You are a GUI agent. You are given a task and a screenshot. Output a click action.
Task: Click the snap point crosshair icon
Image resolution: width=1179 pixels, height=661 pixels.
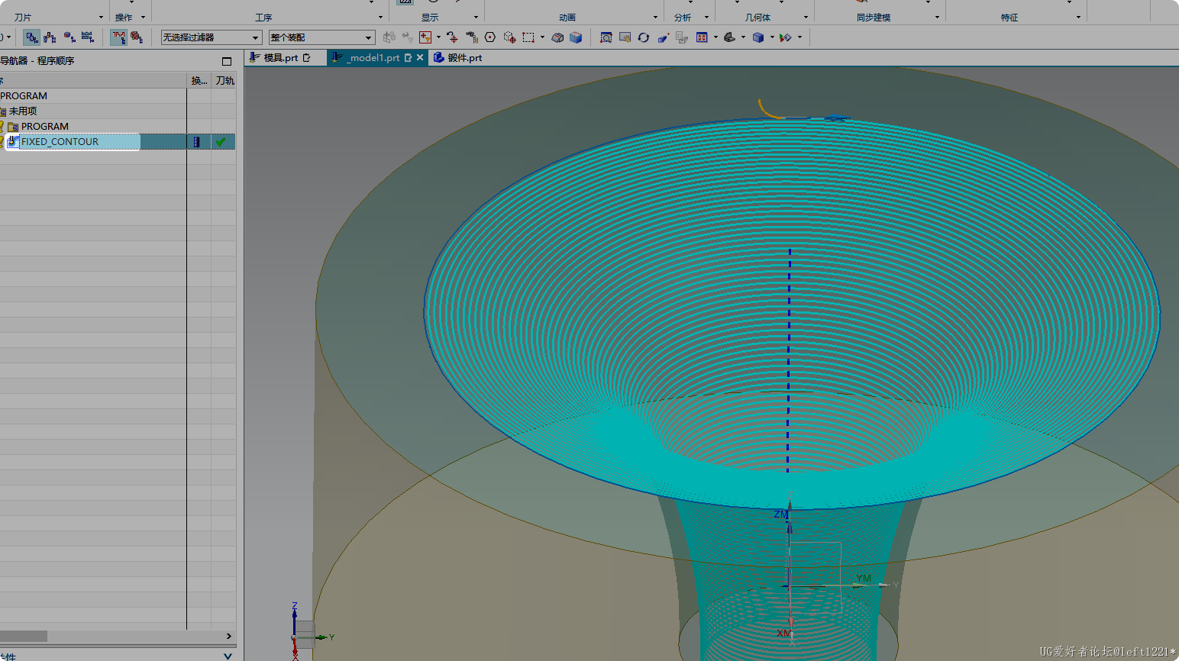point(453,37)
